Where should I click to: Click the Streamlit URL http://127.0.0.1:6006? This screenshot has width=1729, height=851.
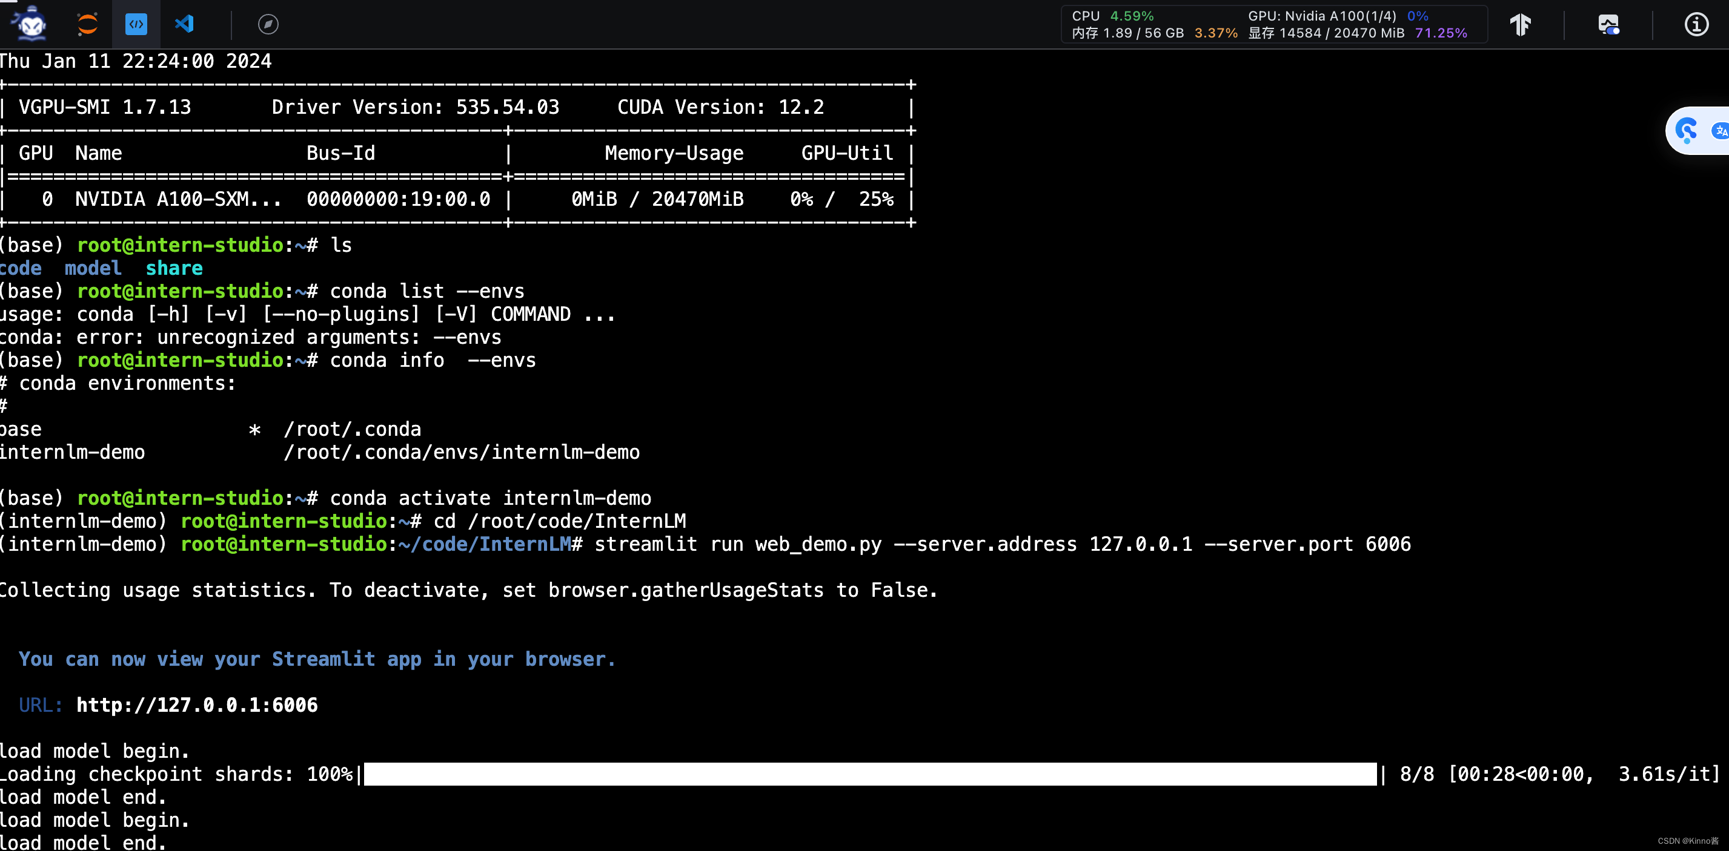click(x=197, y=705)
